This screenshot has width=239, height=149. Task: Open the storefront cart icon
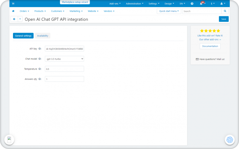13,4
